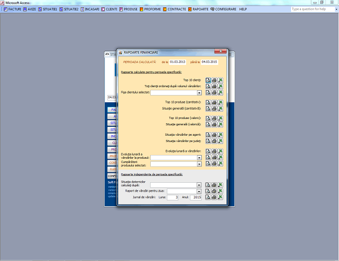The width and height of the screenshot is (339, 261).
Task: Click the Anul year input field
Action: [x=196, y=197]
